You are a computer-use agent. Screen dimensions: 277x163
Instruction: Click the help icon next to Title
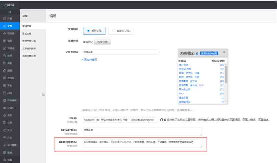[x=75, y=118]
